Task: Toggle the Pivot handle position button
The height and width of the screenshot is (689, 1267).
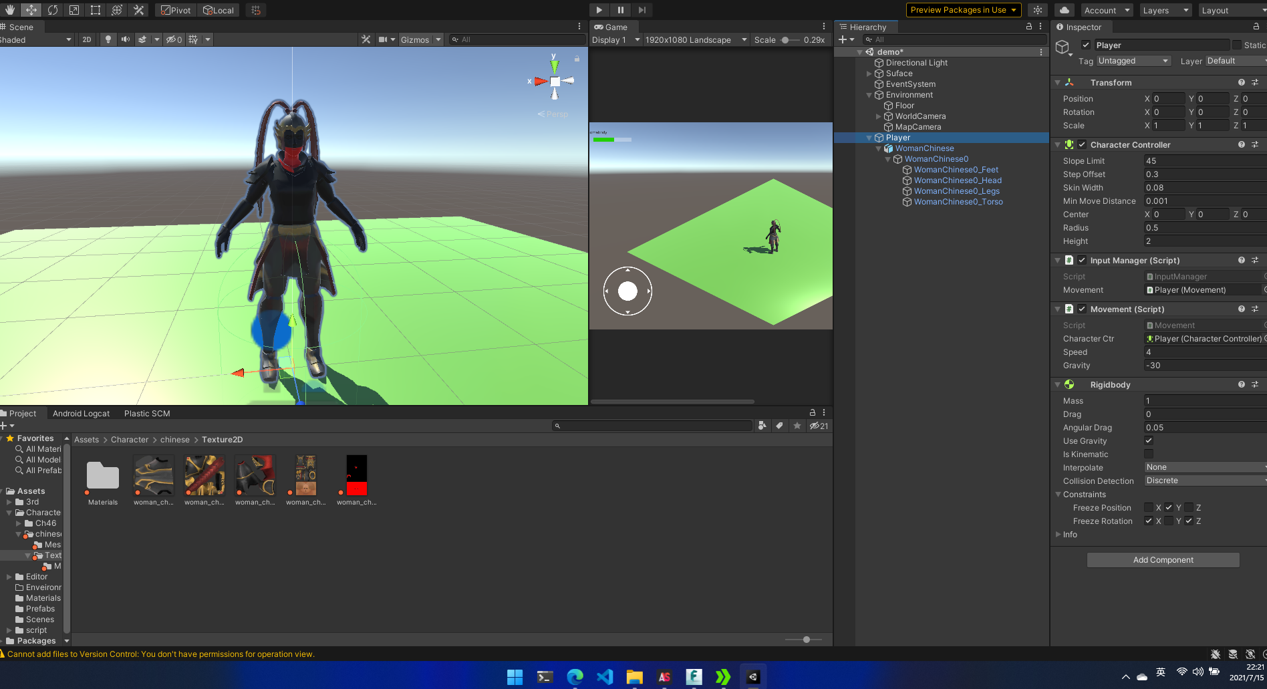Action: (x=176, y=10)
